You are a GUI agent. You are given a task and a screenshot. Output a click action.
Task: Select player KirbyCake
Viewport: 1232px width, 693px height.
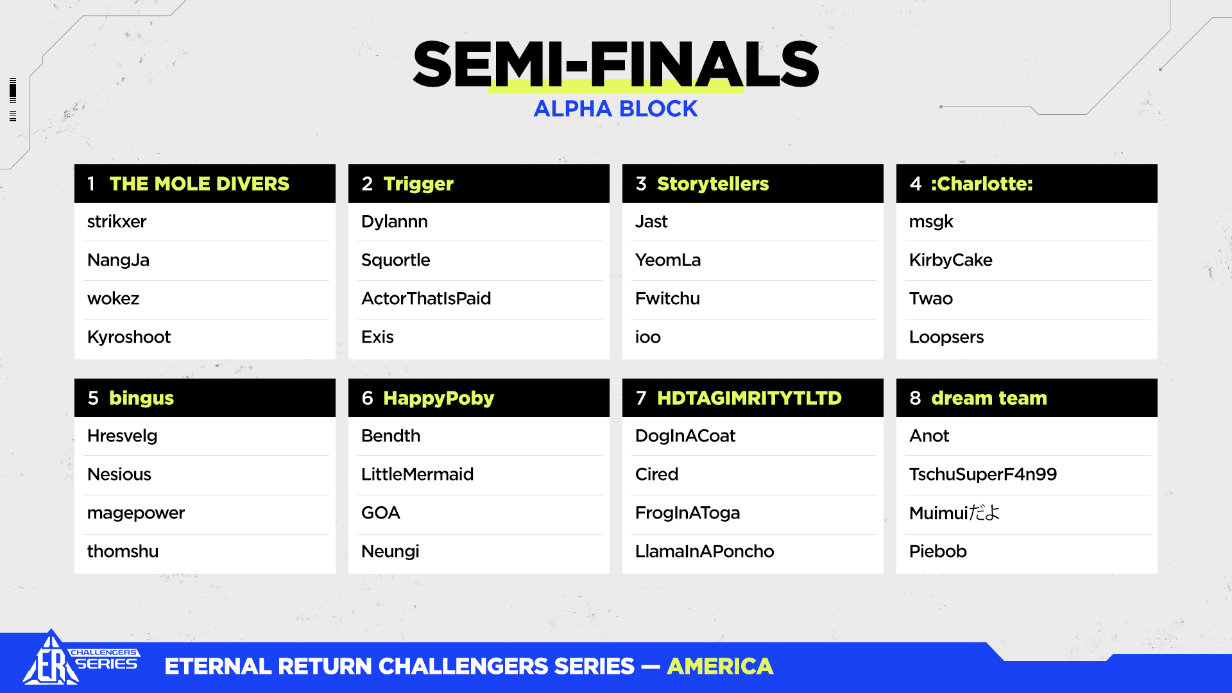(x=950, y=261)
